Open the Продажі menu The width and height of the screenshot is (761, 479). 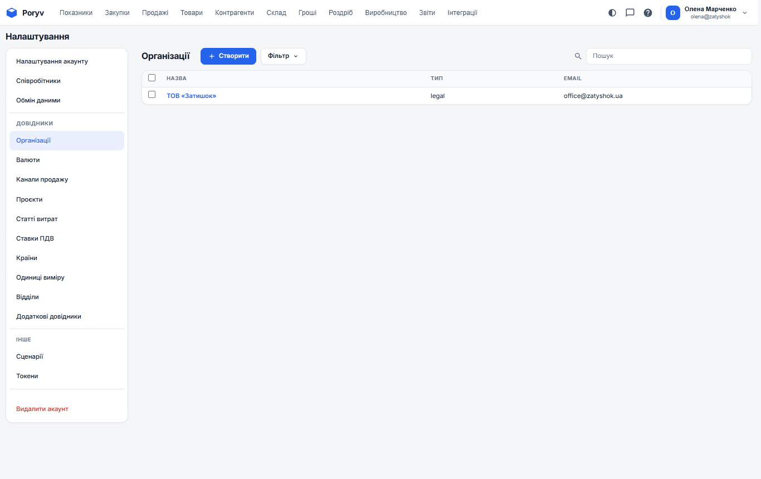(155, 13)
